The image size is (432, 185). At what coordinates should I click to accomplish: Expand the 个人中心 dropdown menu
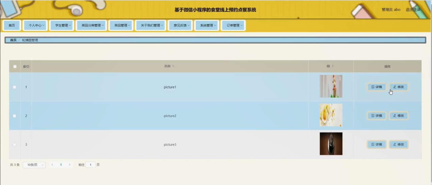[x=36, y=26]
